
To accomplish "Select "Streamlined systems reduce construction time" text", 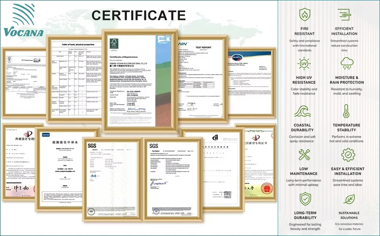I will click(344, 46).
